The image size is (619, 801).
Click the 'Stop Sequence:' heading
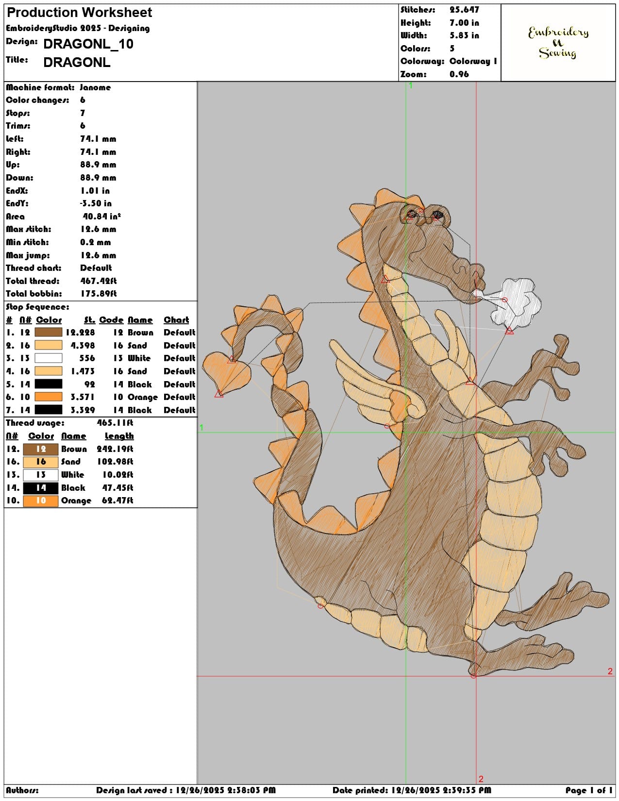38,307
